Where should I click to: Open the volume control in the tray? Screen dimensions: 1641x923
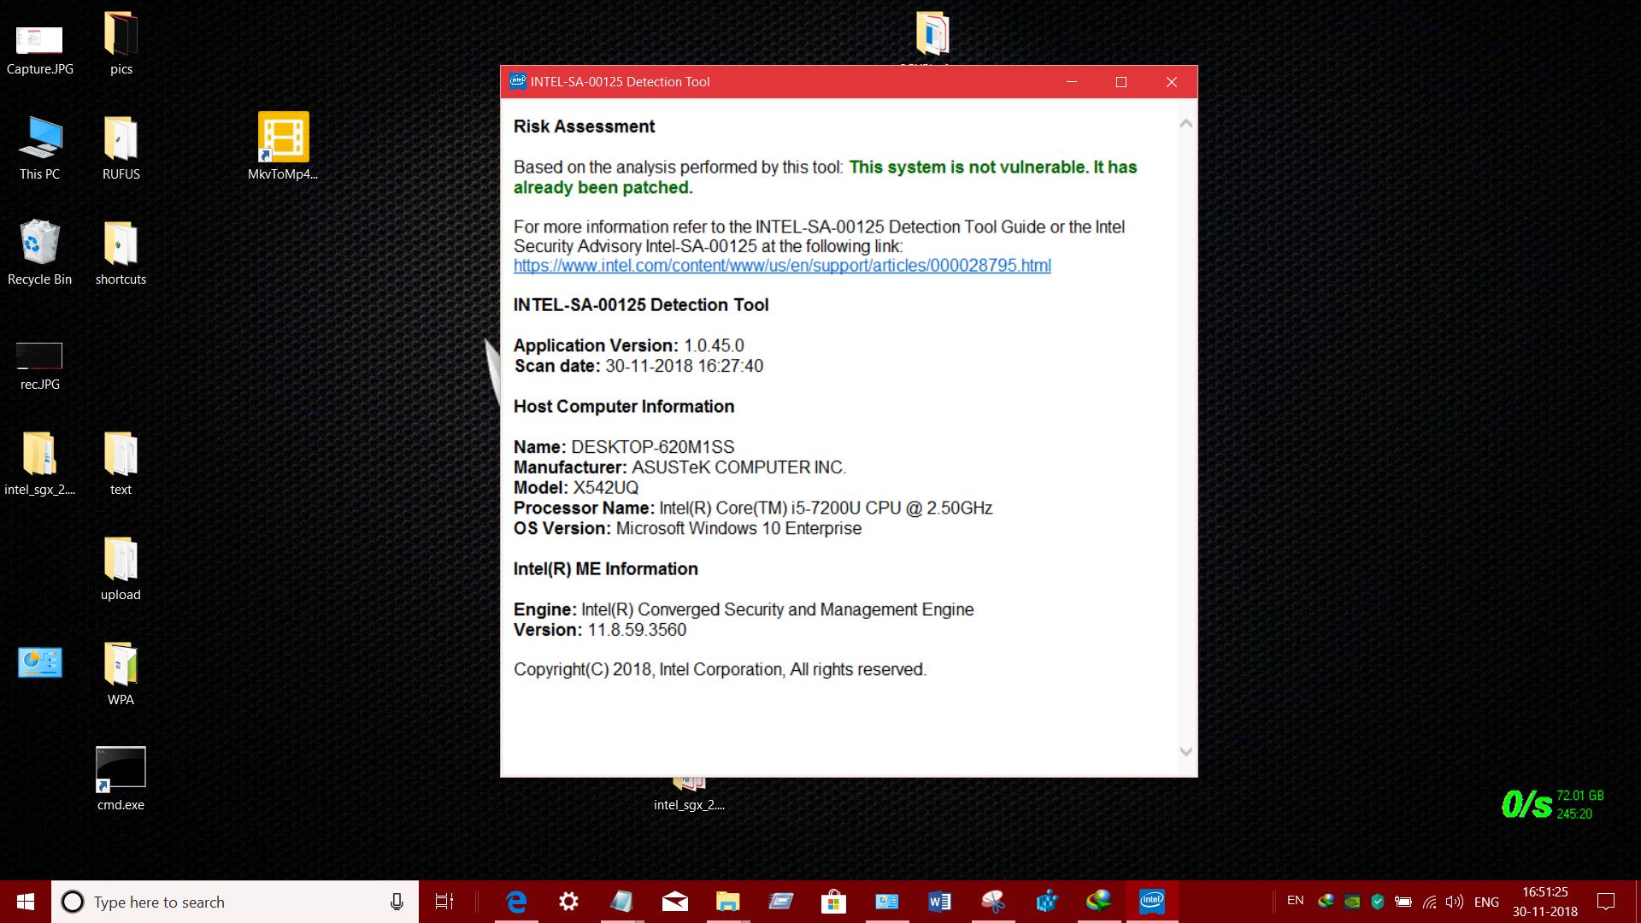pos(1454,902)
